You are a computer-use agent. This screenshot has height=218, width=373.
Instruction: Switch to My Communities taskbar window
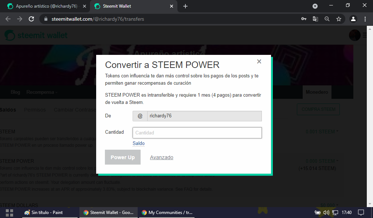pyautogui.click(x=167, y=213)
